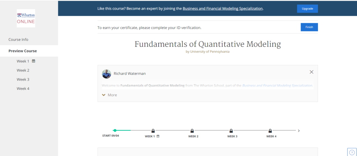
Task: Open Course Info in sidebar
Action: [18, 40]
